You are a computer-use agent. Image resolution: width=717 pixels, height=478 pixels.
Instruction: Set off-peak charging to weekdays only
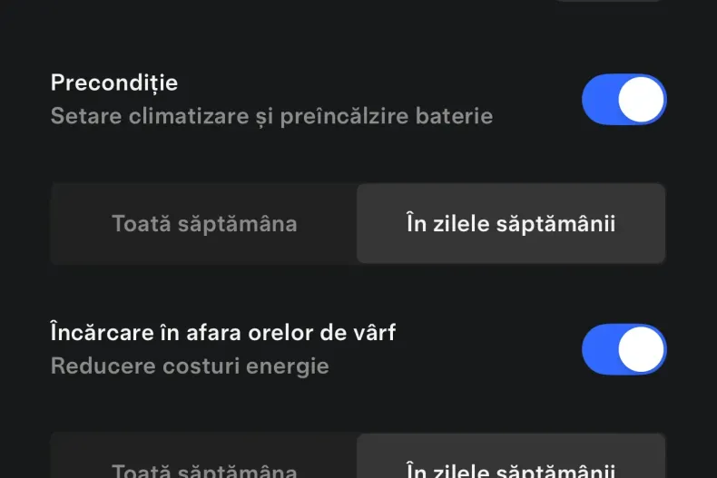pos(511,466)
